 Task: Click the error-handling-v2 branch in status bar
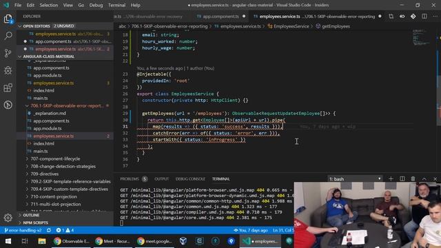pos(23,230)
